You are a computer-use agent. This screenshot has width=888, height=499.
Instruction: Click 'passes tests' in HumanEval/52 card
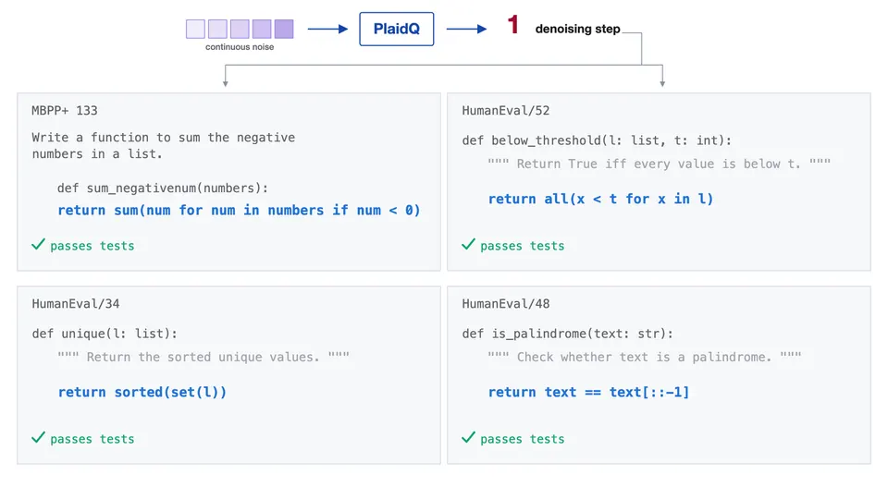point(522,246)
